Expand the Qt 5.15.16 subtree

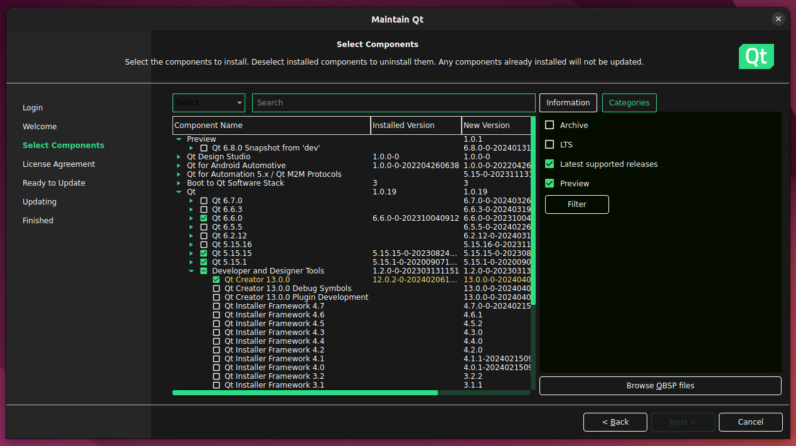tap(191, 245)
